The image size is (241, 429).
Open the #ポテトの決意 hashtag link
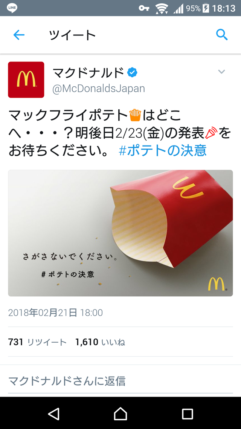coord(163,150)
